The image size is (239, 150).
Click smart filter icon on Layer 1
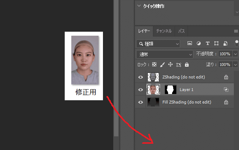click(x=226, y=90)
